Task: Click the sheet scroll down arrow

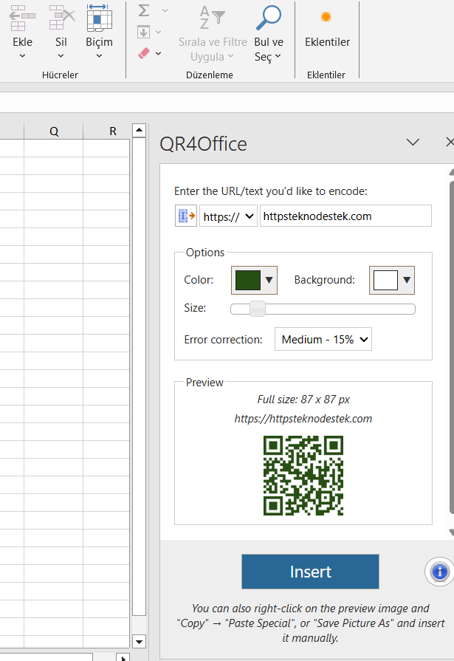Action: tap(139, 642)
